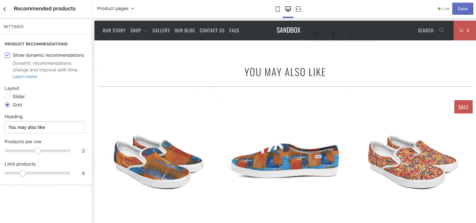Click the Products per row slider handle
This screenshot has width=476, height=223.
(x=38, y=151)
